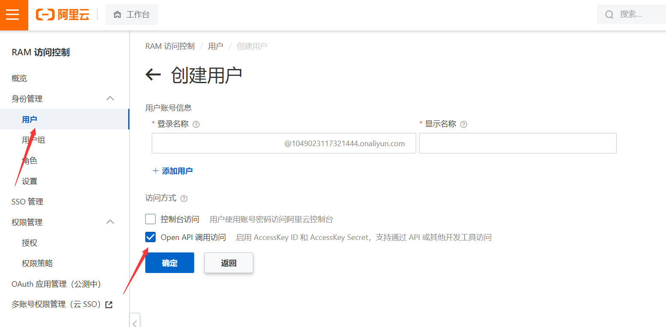Click the 用户使用账号密码访问阿里云控制台 description

[x=271, y=219]
